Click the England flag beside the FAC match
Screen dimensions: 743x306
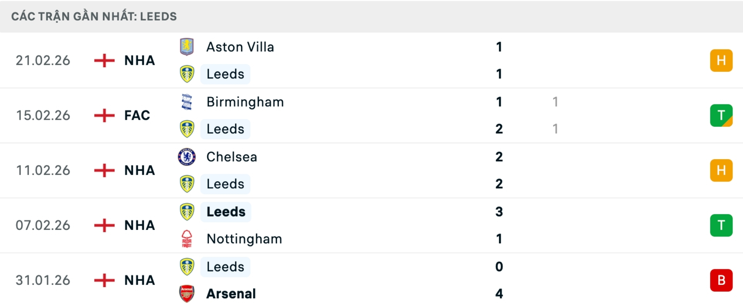click(x=104, y=115)
